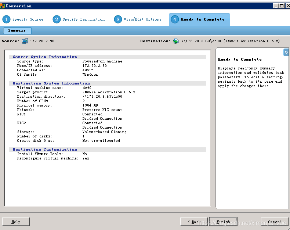This screenshot has width=290, height=230.
Task: Click the source computer icon
Action: (x=25, y=41)
